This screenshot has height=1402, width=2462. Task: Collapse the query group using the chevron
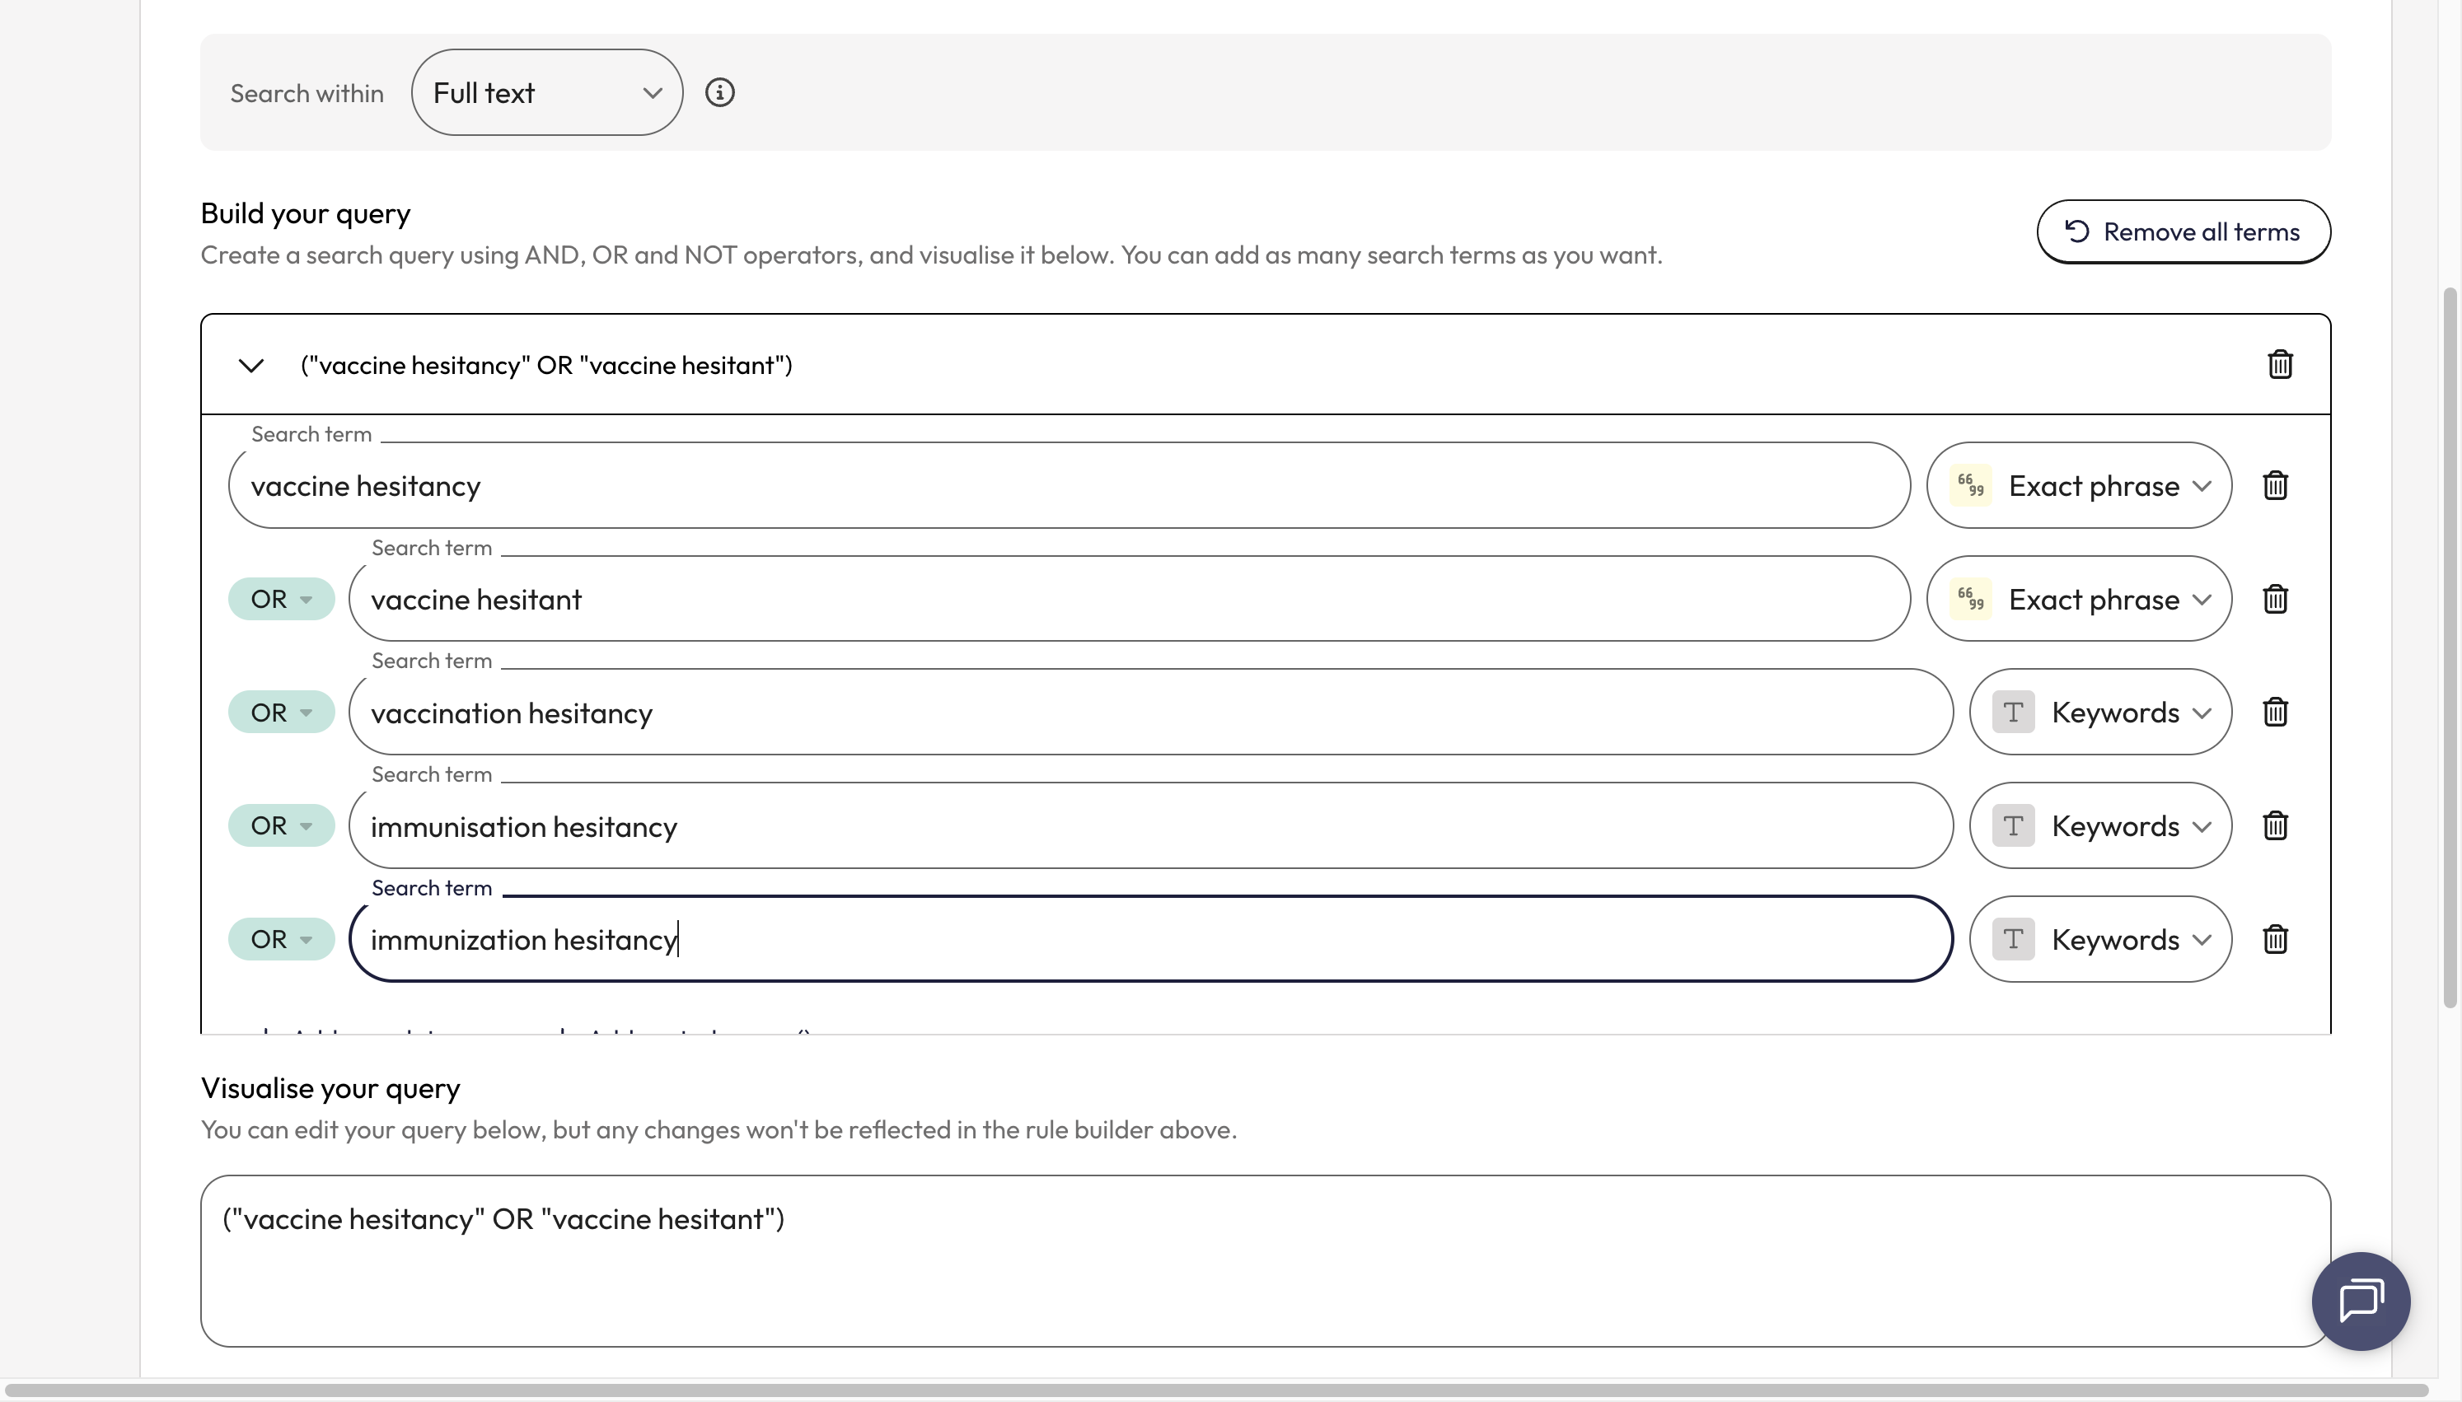[251, 366]
